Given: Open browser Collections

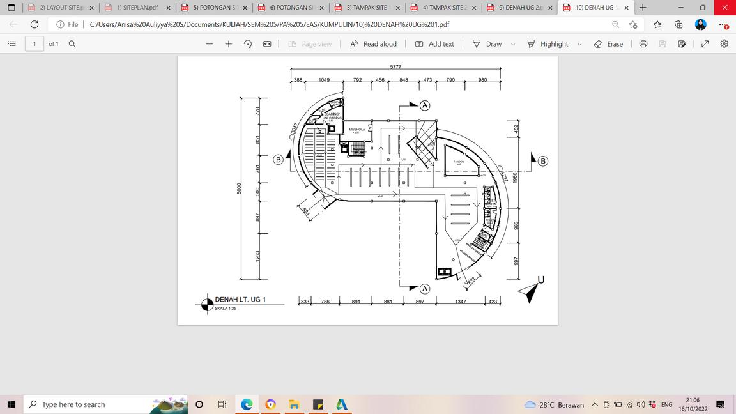Looking at the screenshot, I should (678, 24).
